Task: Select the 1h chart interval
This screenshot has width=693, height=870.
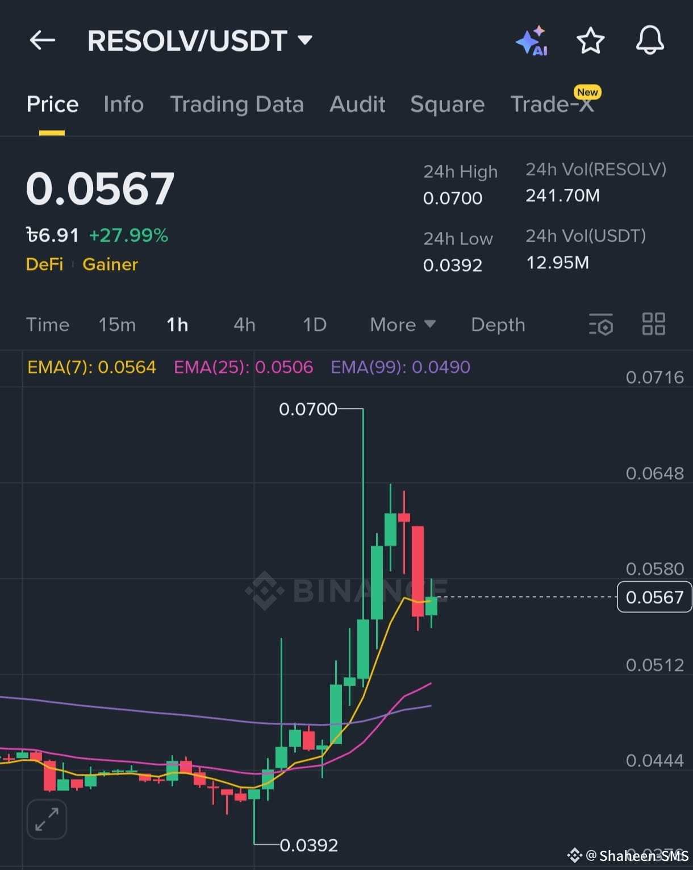Action: point(177,325)
